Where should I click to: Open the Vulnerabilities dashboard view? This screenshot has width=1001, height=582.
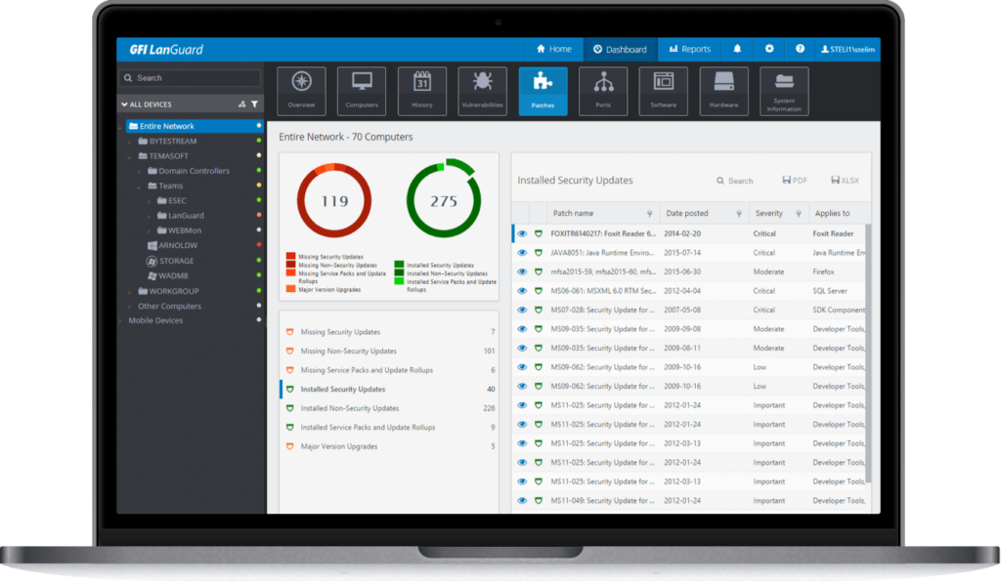point(482,90)
